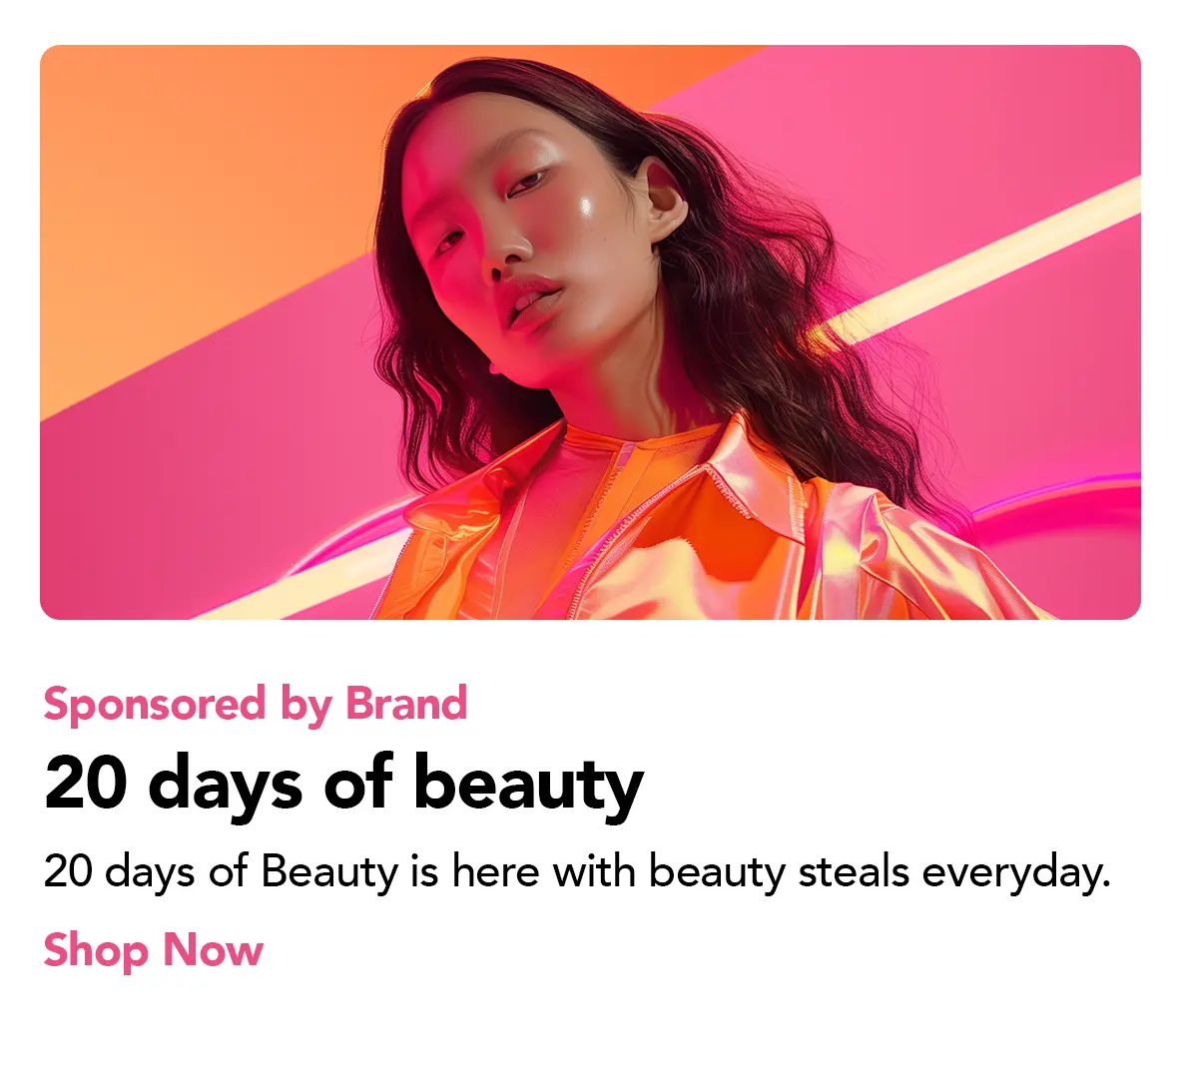
Task: Select the Sponsored by Brand label
Action: 256,705
